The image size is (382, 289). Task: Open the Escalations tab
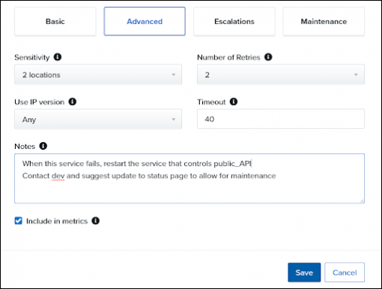pos(234,22)
